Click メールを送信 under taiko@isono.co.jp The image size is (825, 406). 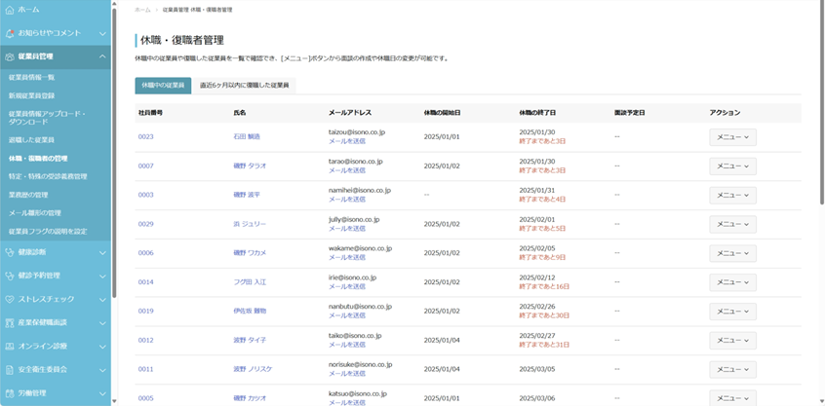click(347, 345)
